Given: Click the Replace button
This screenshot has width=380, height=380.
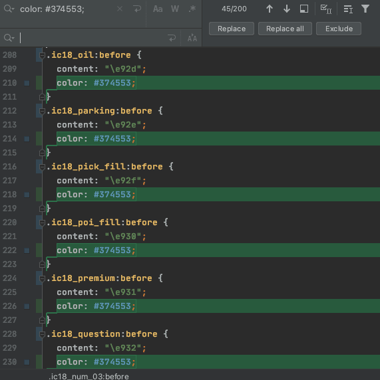Looking at the screenshot, I should point(232,29).
